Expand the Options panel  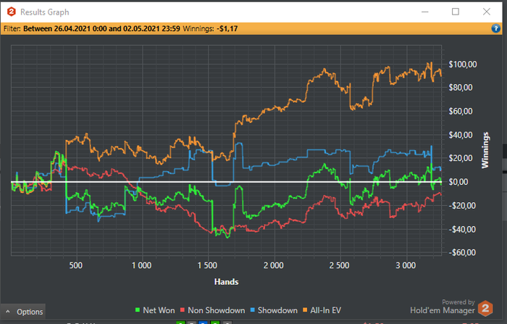[x=23, y=312]
